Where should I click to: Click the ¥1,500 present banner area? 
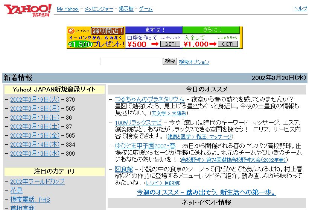point(96,44)
